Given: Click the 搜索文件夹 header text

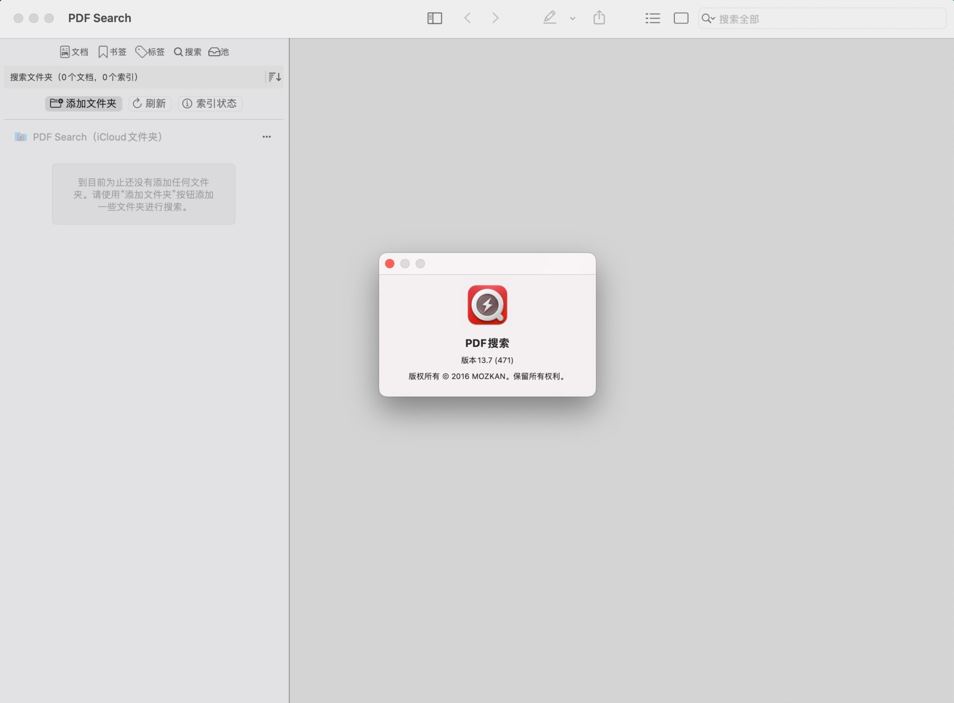Looking at the screenshot, I should [73, 77].
